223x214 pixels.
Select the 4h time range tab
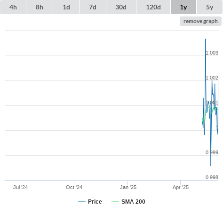13,7
